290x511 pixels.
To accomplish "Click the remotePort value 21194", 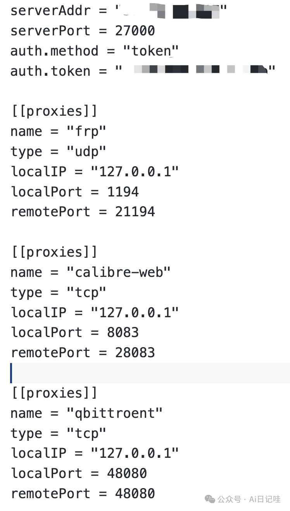I will 135,212.
